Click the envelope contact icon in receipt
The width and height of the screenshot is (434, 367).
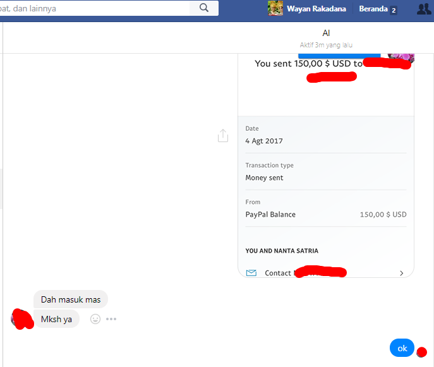point(251,273)
